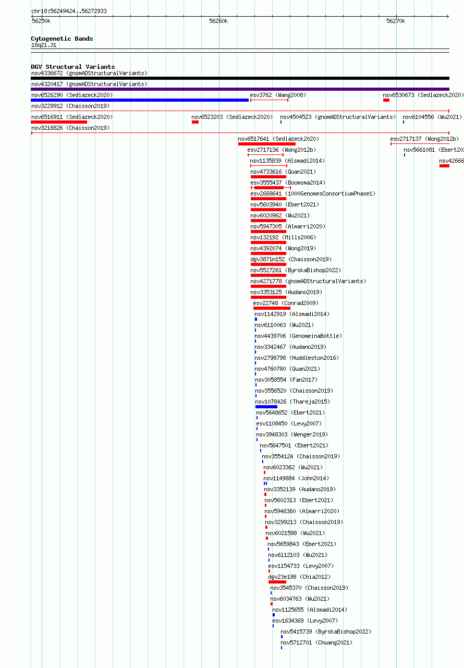Viewport: 464px width, 668px height.
Task: Click nsv132192 (Mills2006) label
Action: [283, 237]
